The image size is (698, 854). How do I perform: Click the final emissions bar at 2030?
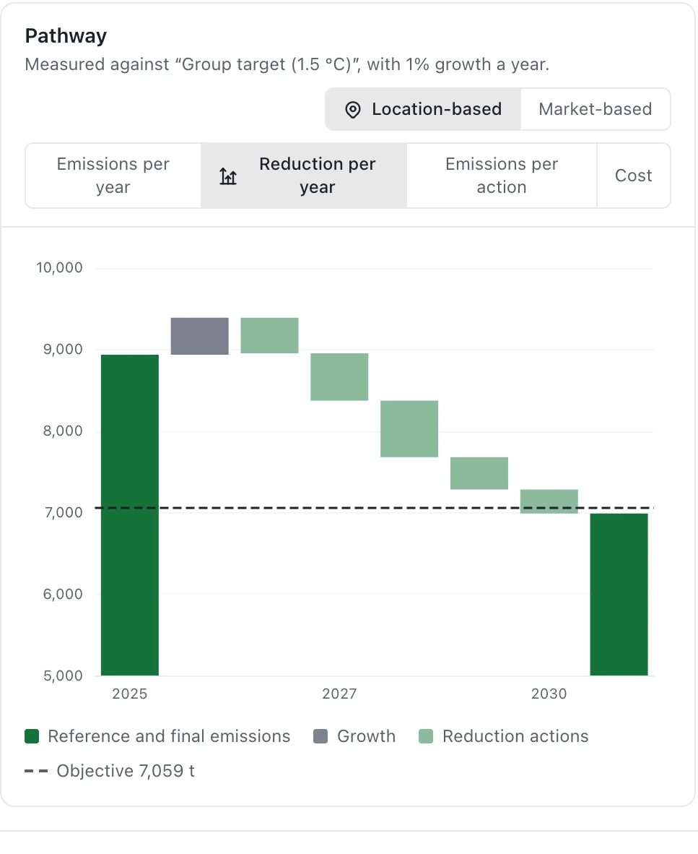tap(619, 595)
